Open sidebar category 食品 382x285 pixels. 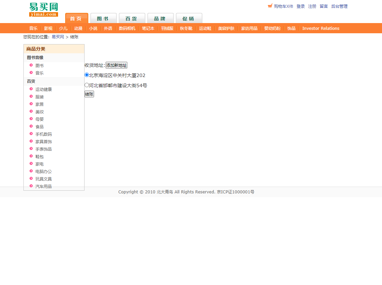tap(39, 127)
